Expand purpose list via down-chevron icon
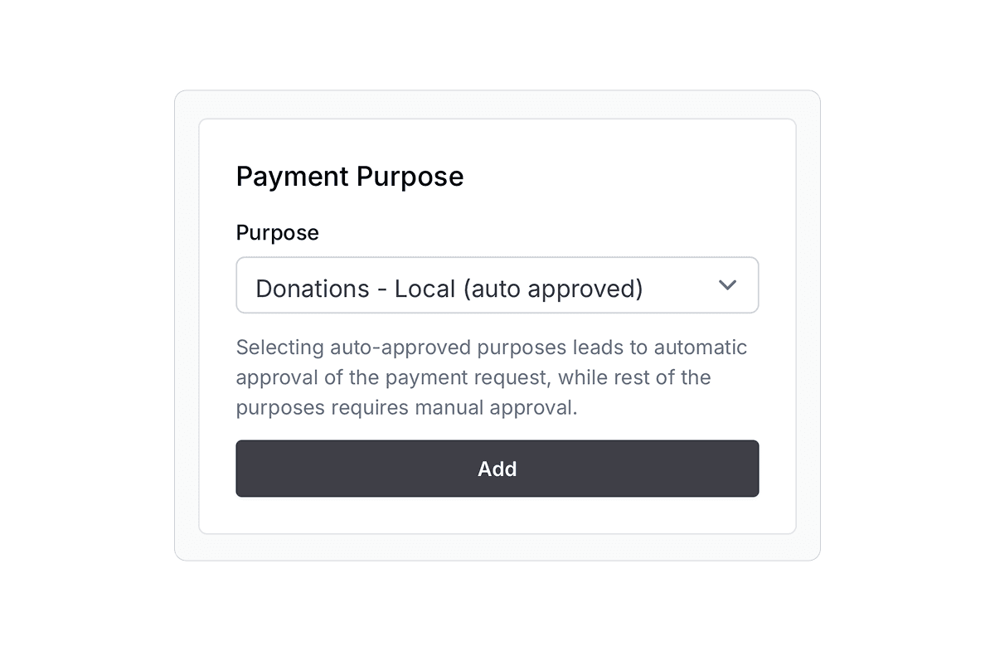This screenshot has width=995, height=651. click(727, 285)
